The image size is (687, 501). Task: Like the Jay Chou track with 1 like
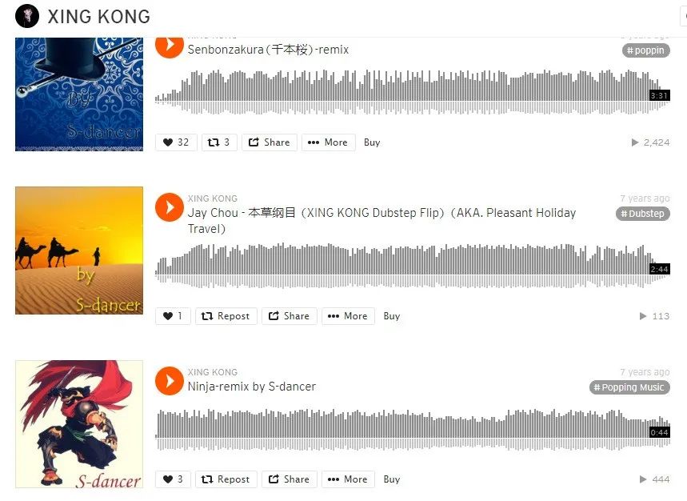(173, 316)
